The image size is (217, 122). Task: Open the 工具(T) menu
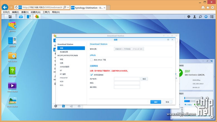(x=46, y=12)
